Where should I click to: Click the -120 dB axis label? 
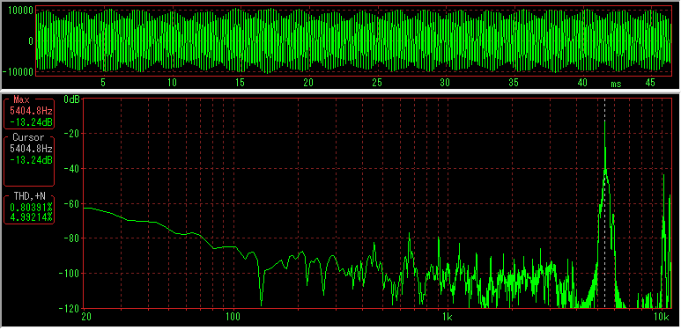pos(70,308)
